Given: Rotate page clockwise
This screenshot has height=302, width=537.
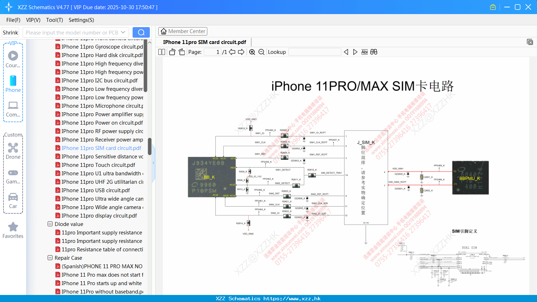Looking at the screenshot, I should pyautogui.click(x=182, y=52).
